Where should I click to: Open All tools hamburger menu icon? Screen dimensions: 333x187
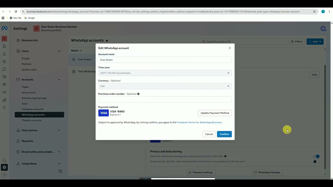[4, 108]
